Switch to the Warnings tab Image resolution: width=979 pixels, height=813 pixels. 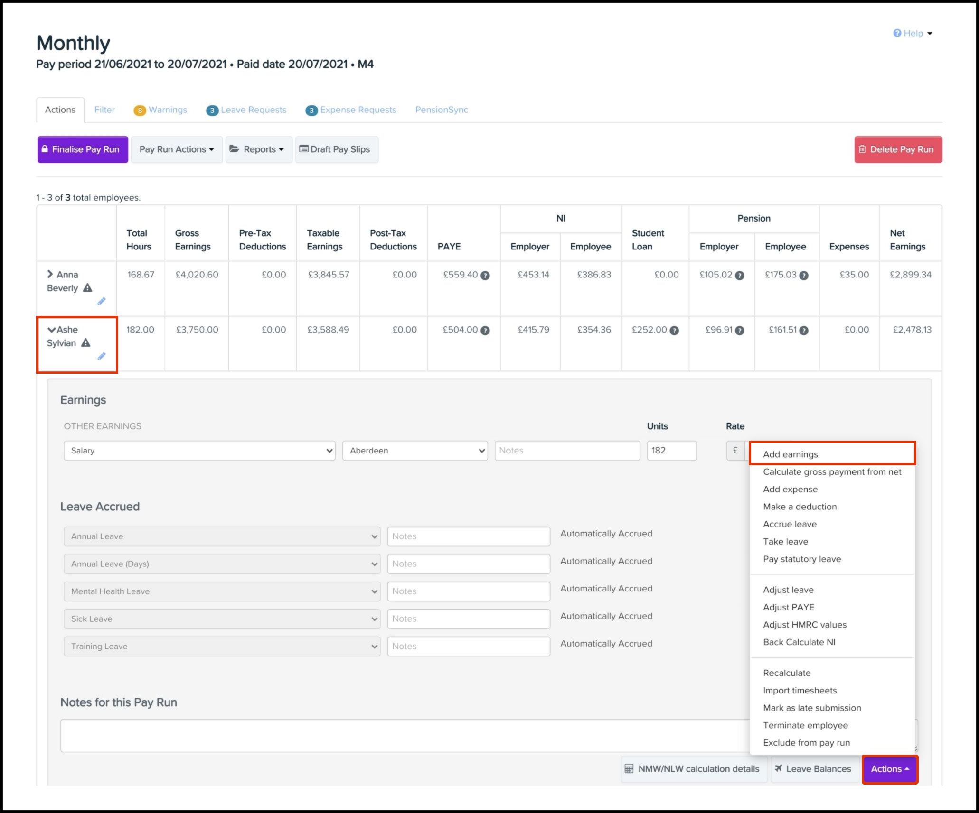[x=161, y=110]
